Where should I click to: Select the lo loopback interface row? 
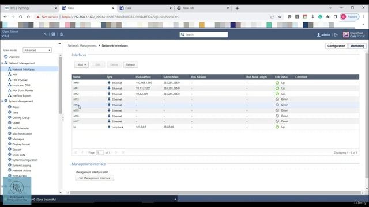(215, 127)
